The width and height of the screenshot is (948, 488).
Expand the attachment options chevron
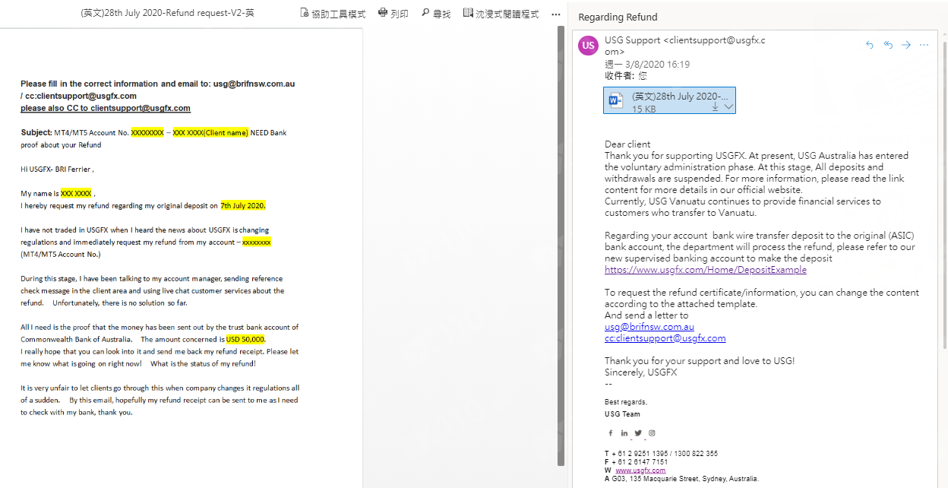click(728, 107)
